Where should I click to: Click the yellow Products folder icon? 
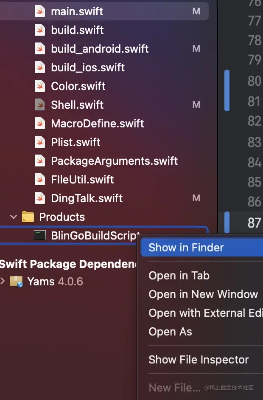click(28, 217)
